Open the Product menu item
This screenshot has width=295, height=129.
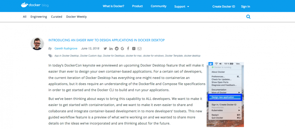tap(137, 6)
